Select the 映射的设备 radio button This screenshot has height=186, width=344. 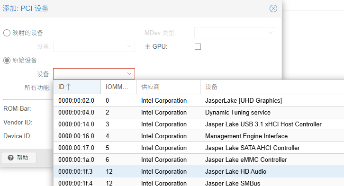[x=7, y=33]
